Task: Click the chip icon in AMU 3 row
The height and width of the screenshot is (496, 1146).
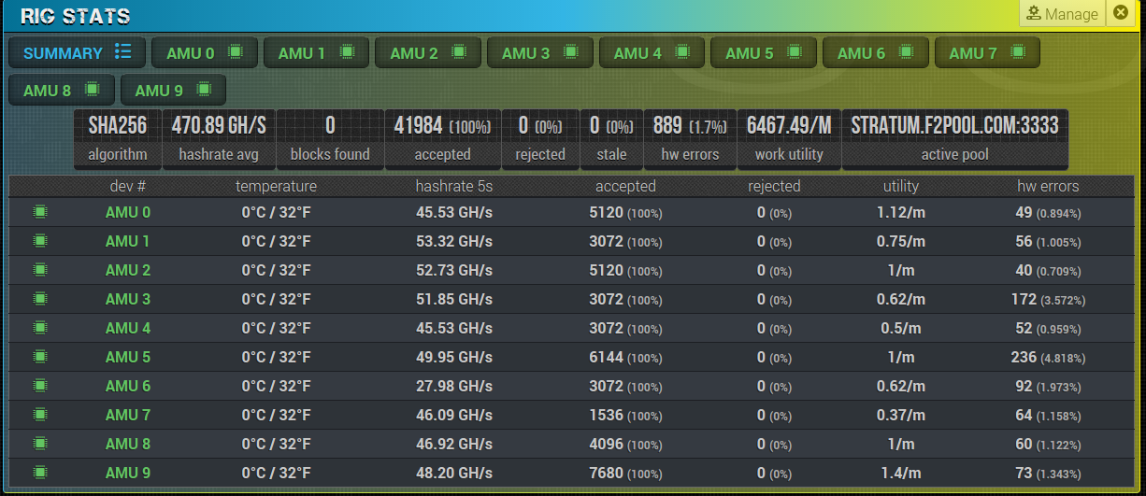Action: click(x=40, y=299)
